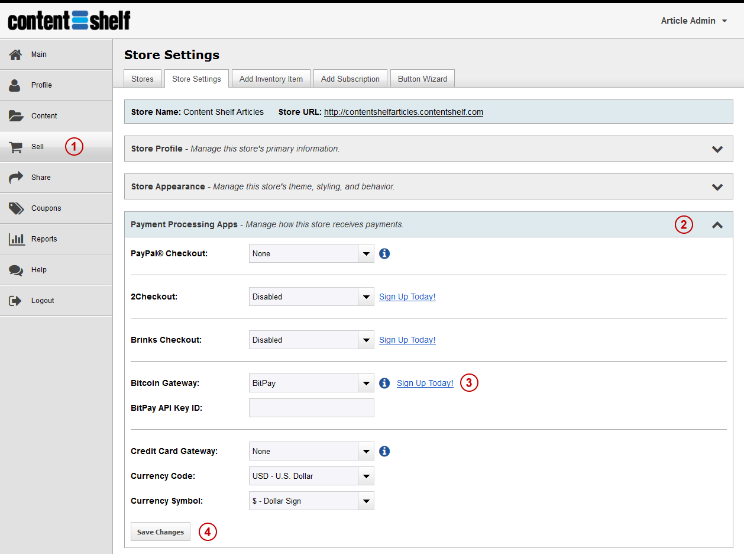Image resolution: width=744 pixels, height=554 pixels.
Task: Click the Coupons tag icon
Action: [x=16, y=208]
